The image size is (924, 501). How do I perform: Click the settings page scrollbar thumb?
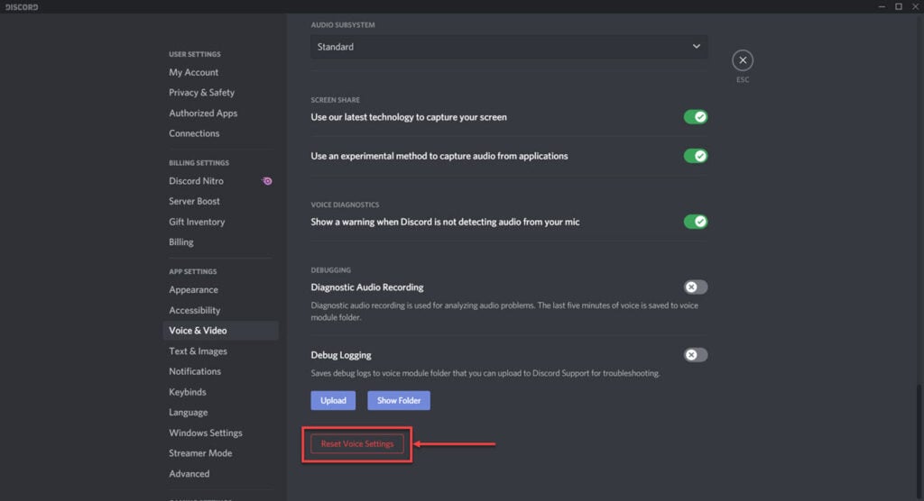click(918, 442)
